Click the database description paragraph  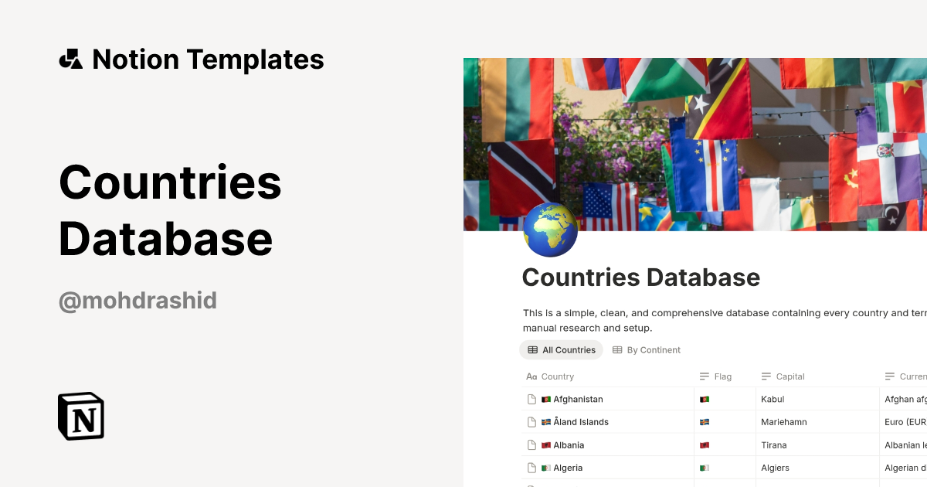coord(725,321)
